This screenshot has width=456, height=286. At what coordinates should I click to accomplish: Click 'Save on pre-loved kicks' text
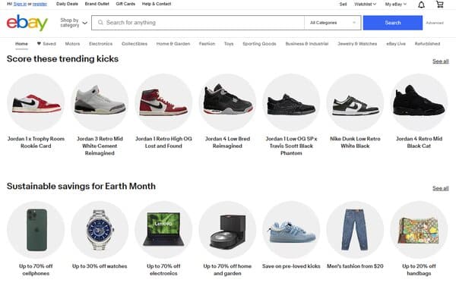click(291, 266)
